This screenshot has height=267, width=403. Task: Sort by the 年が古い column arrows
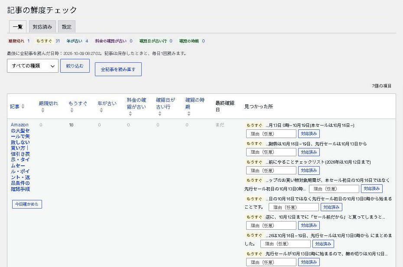(101, 110)
